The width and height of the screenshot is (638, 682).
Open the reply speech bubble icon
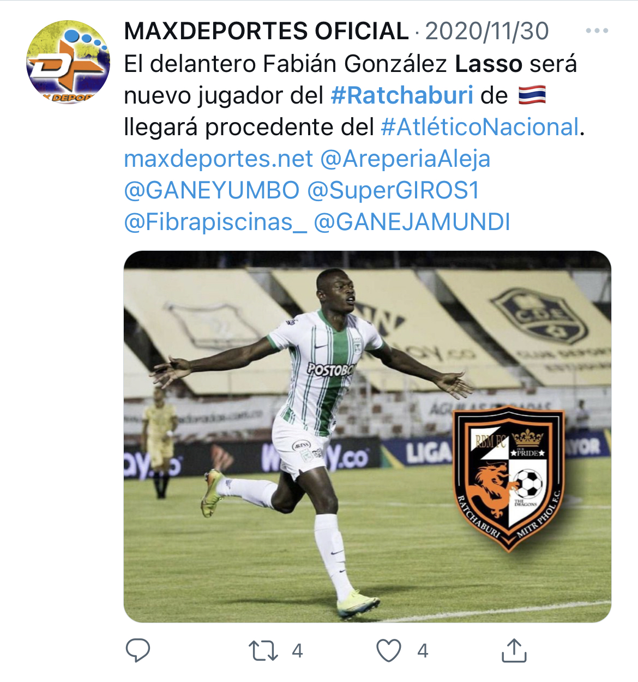pos(138,650)
